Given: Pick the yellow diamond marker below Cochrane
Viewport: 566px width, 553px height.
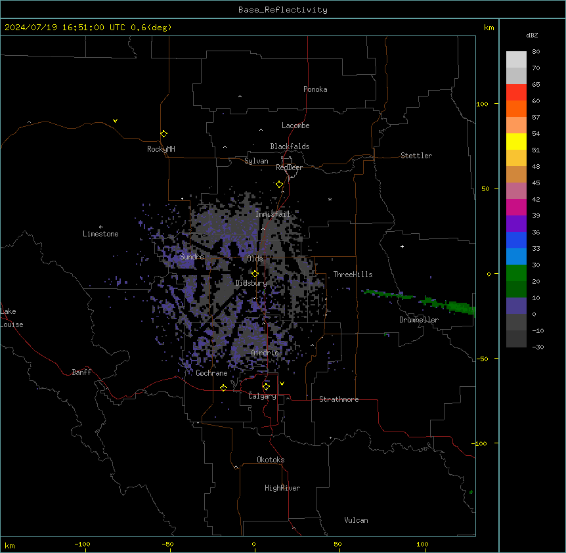Looking at the screenshot, I should point(223,387).
